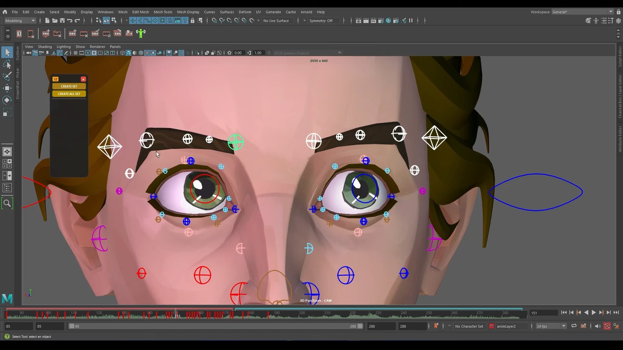Toggle the loop playback button
Viewport: 623px width, 350px height.
[574, 326]
